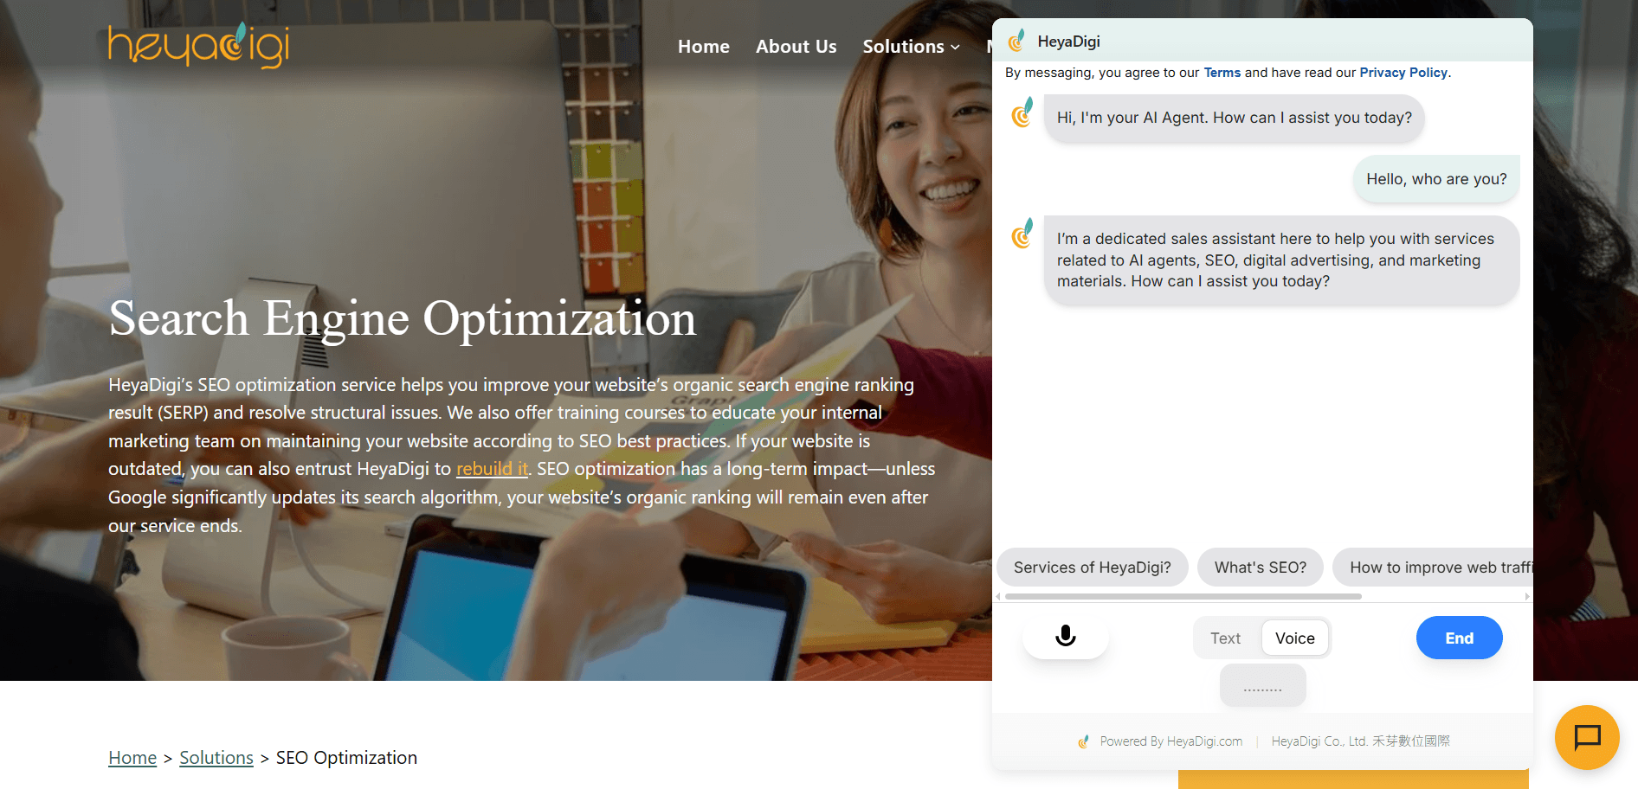Click the 'Hello, who are you?' message
Screen dimensions: 1638x789
click(x=1435, y=179)
